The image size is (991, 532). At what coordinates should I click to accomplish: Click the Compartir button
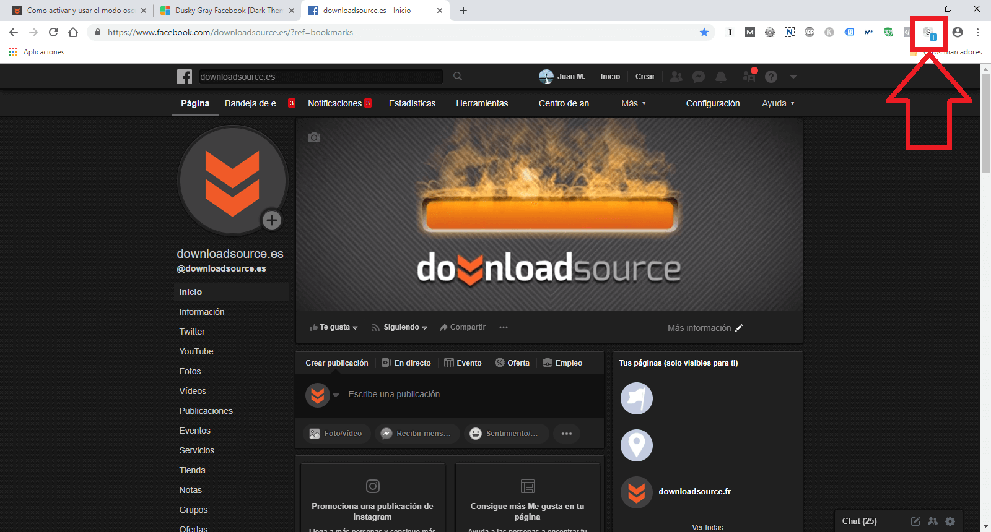pyautogui.click(x=463, y=327)
